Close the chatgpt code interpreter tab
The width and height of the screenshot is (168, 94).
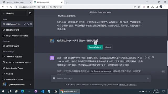tap(30, 2)
